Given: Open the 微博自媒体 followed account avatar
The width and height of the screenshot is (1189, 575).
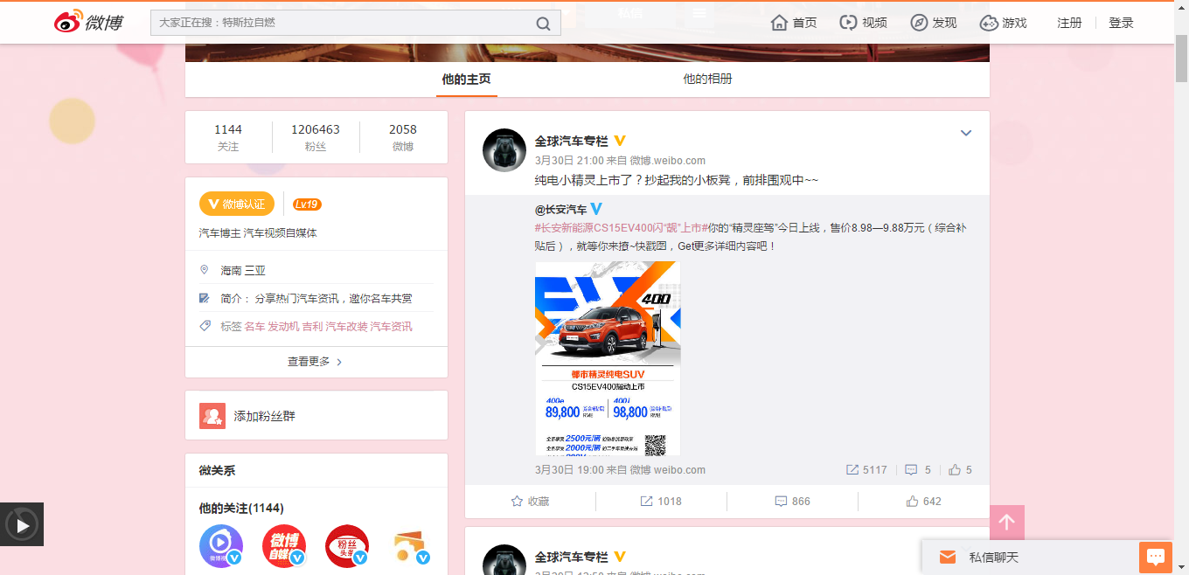Looking at the screenshot, I should click(284, 546).
